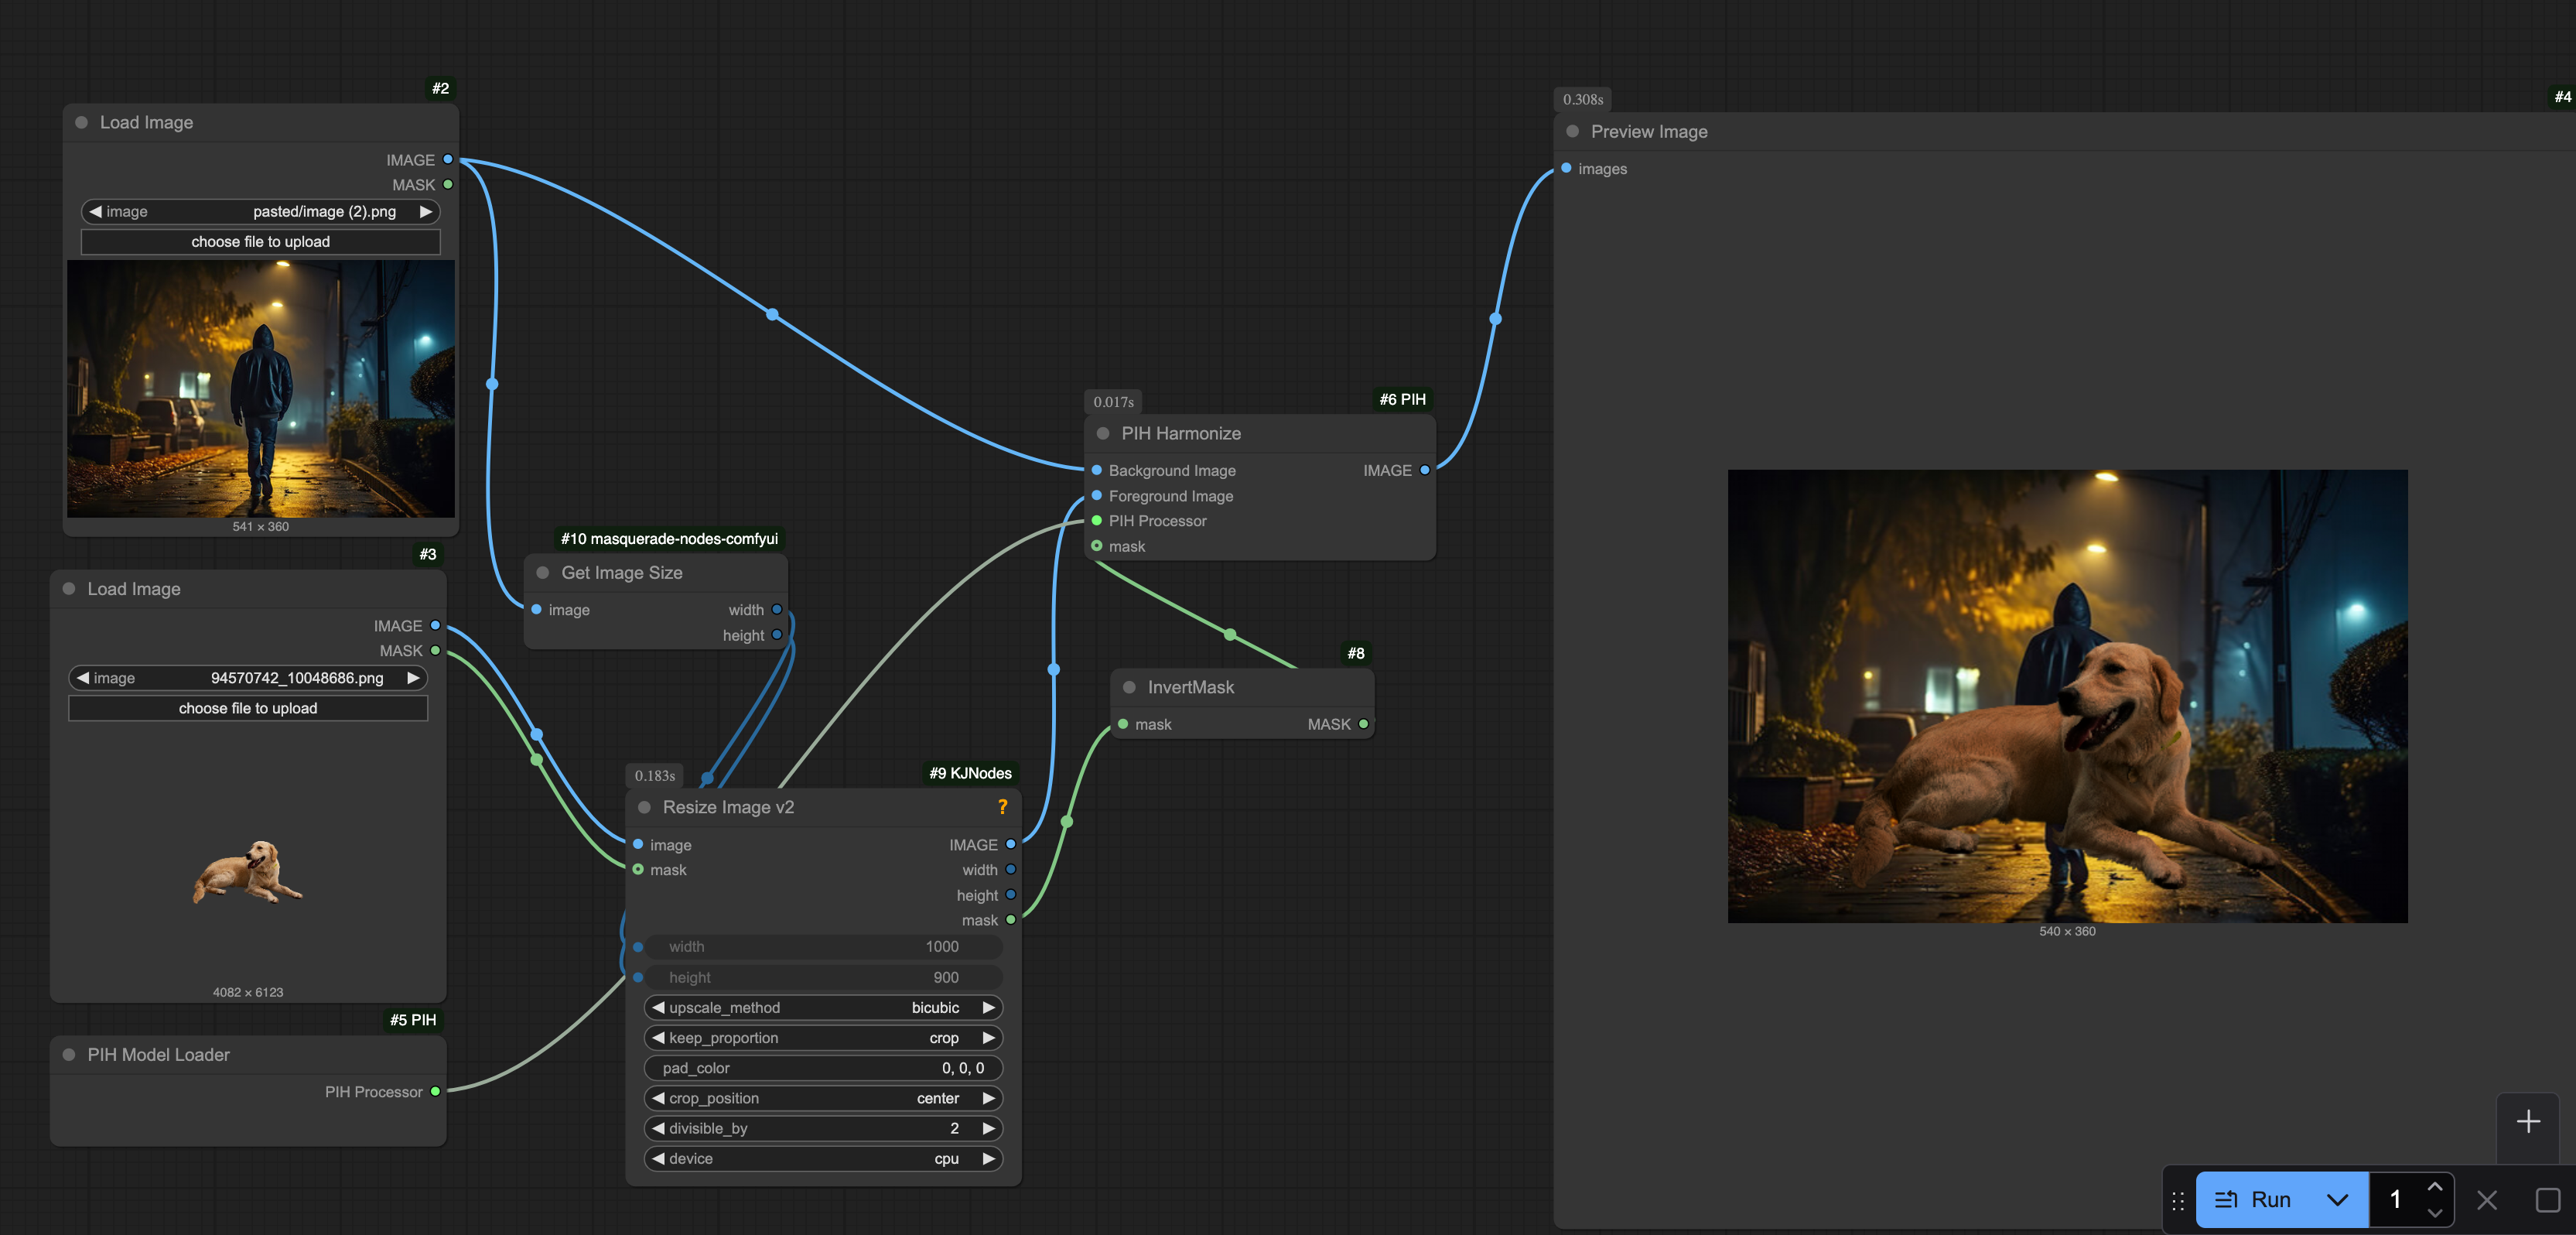Click width output socket of Get Image Size
Screen dimensions: 2576x1235
pyautogui.click(x=777, y=609)
